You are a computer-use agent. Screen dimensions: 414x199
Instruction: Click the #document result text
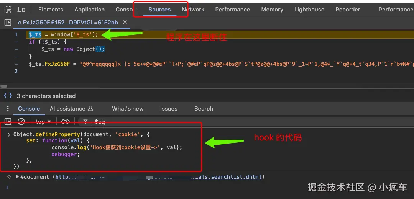coord(34,176)
